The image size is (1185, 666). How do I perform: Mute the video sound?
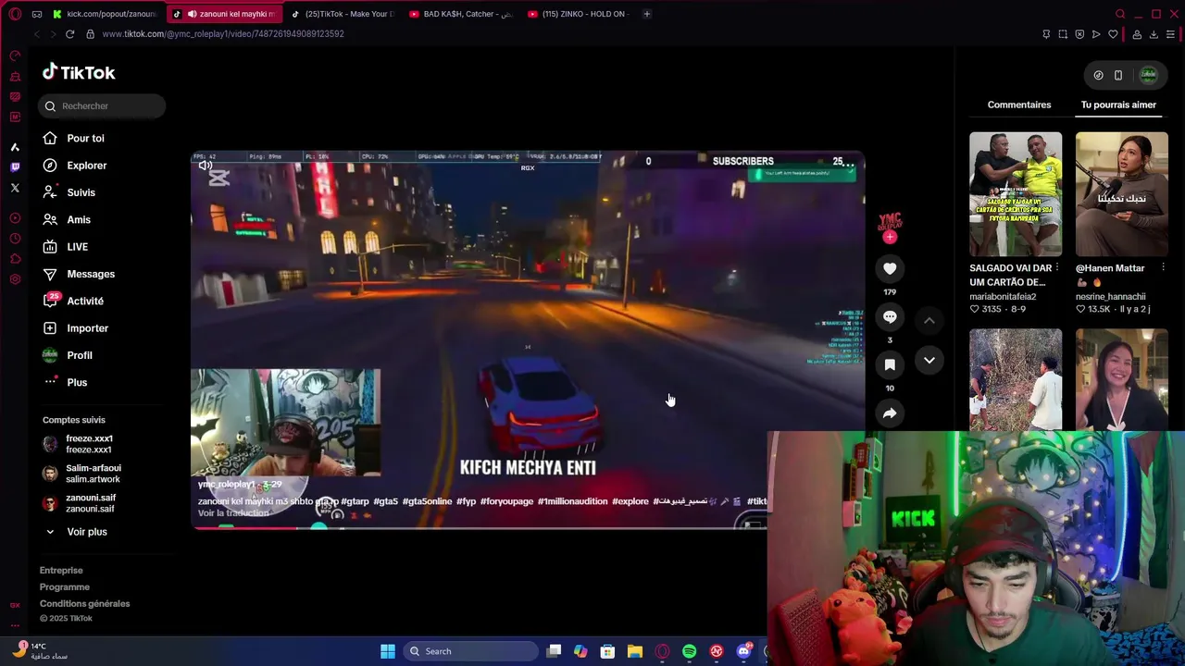click(206, 166)
